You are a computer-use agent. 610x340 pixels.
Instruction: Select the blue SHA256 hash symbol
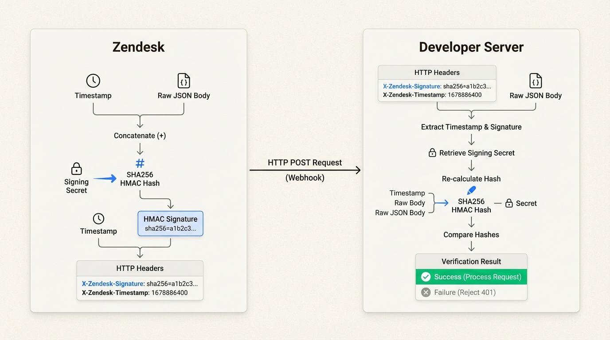[140, 162]
